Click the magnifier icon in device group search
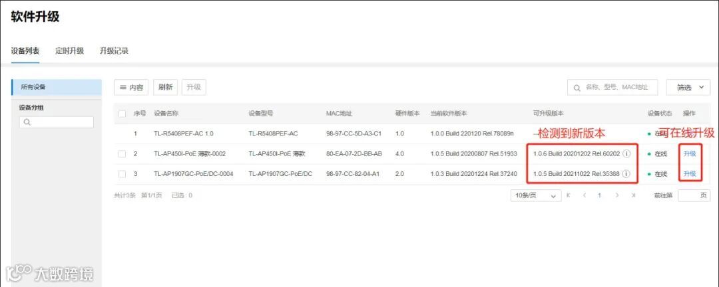The height and width of the screenshot is (287, 719). 27,122
